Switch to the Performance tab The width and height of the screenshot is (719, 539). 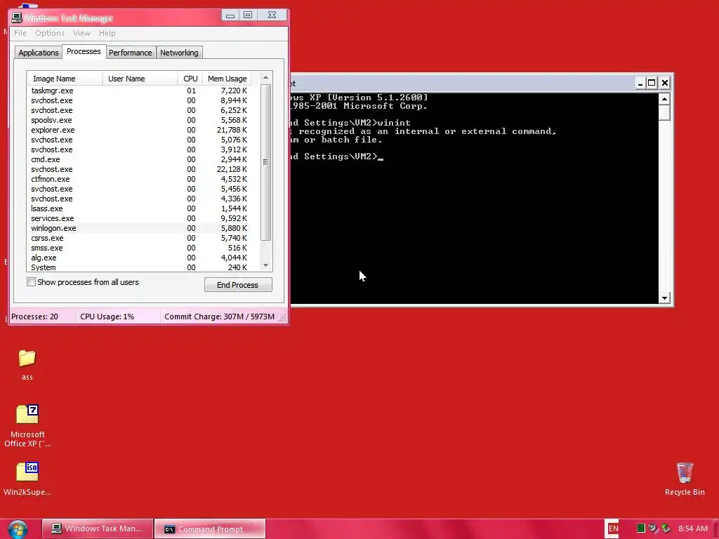(x=130, y=53)
